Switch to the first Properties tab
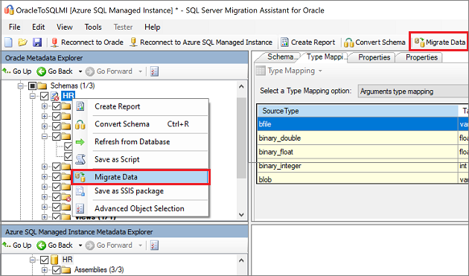The width and height of the screenshot is (469, 276). 374,57
